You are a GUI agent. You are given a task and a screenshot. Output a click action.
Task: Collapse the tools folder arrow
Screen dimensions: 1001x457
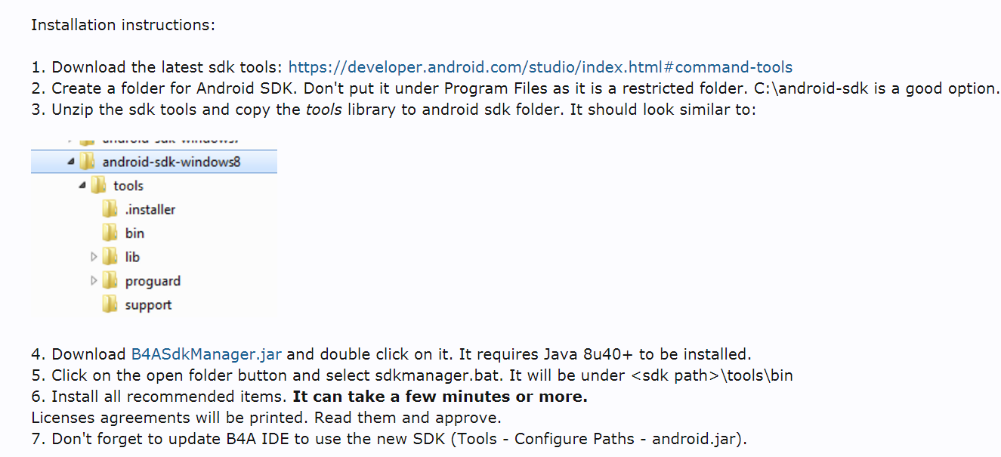pyautogui.click(x=82, y=185)
